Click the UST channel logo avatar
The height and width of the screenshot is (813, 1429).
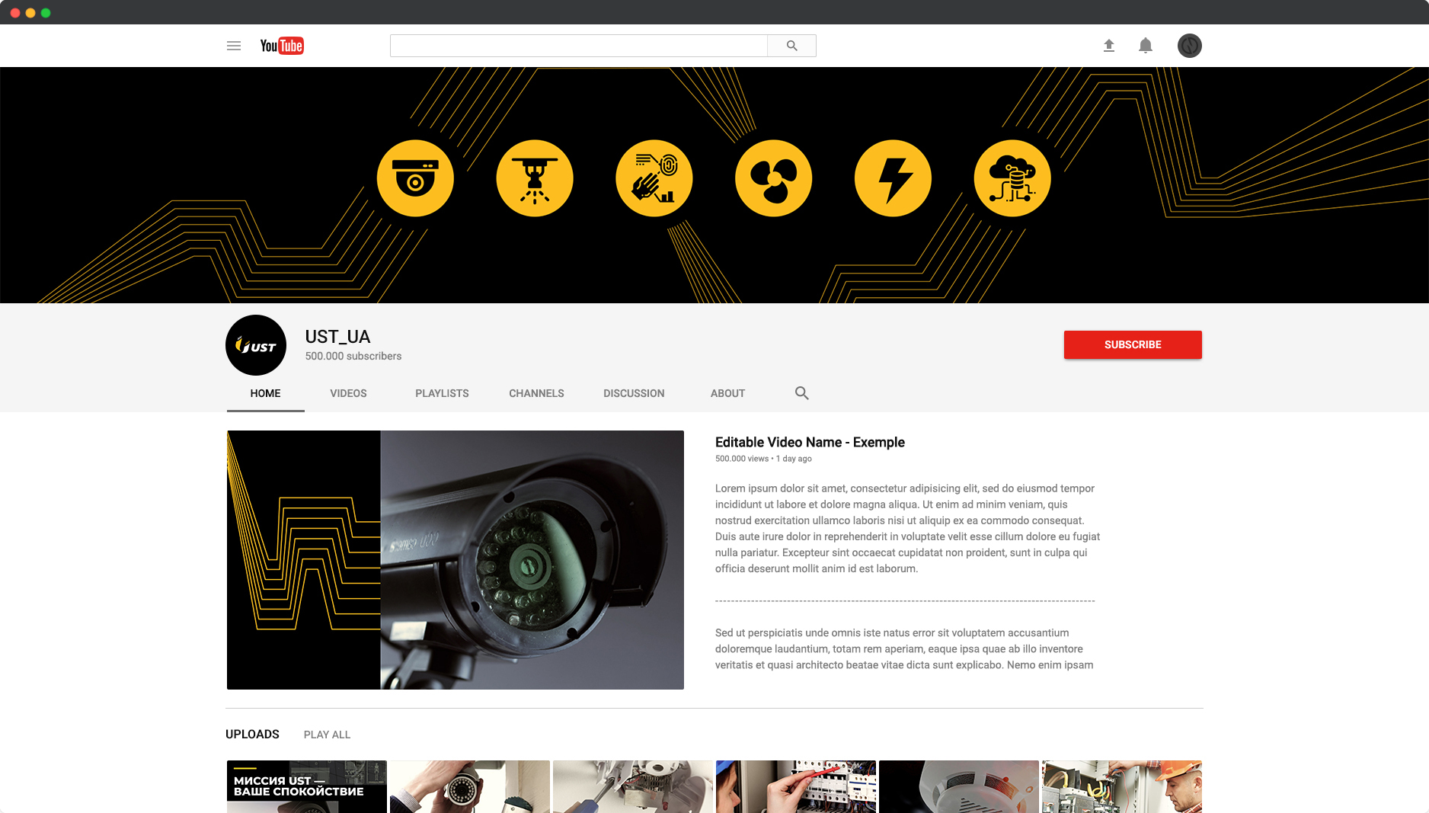[x=256, y=345]
